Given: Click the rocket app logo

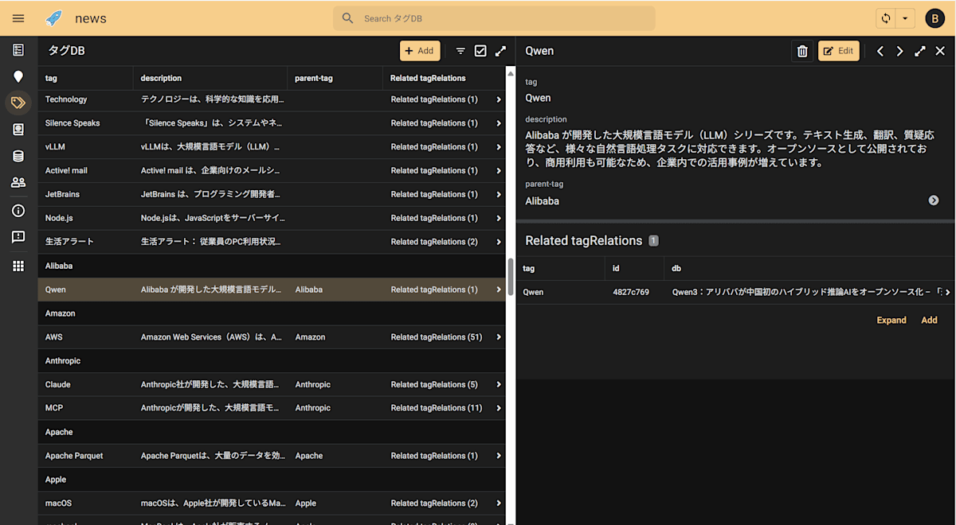Looking at the screenshot, I should click(x=53, y=18).
